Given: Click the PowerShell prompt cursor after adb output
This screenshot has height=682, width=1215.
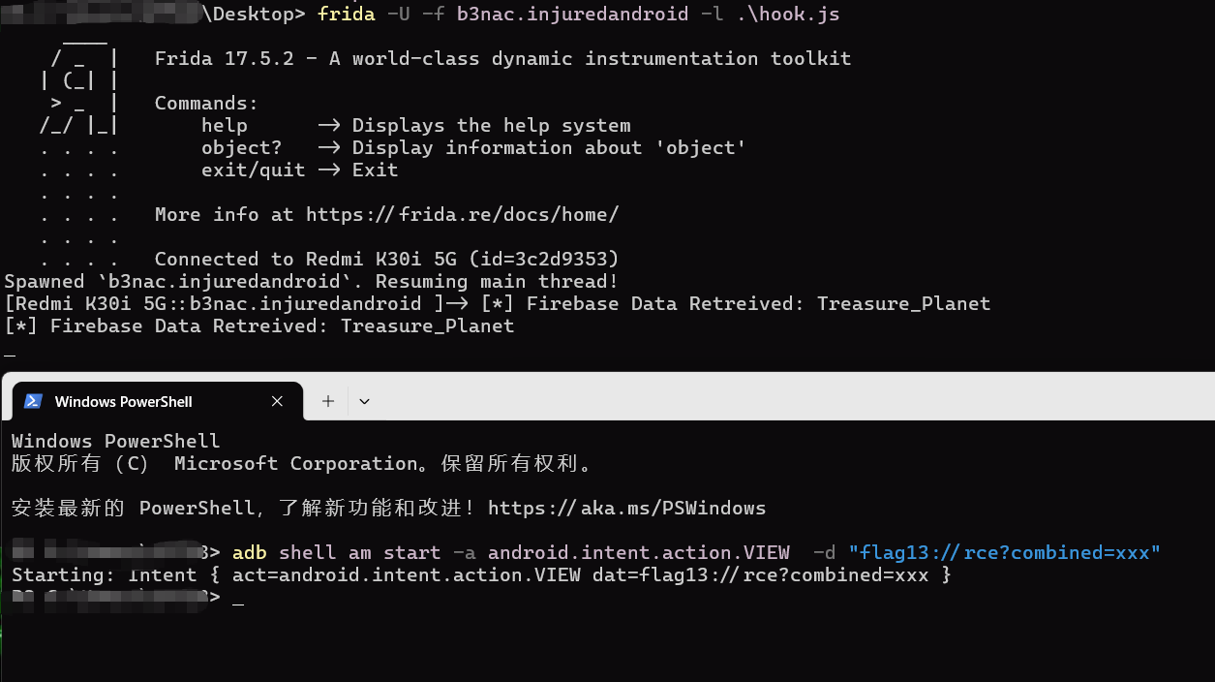Looking at the screenshot, I should click(238, 599).
